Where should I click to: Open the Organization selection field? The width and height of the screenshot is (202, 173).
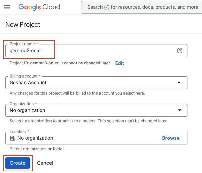(x=96, y=110)
